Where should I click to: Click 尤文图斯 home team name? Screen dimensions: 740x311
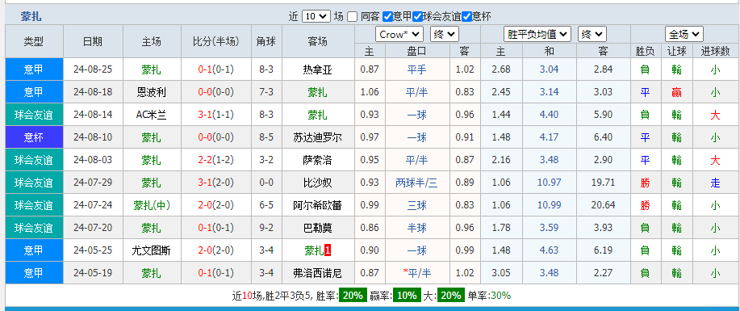pyautogui.click(x=152, y=251)
